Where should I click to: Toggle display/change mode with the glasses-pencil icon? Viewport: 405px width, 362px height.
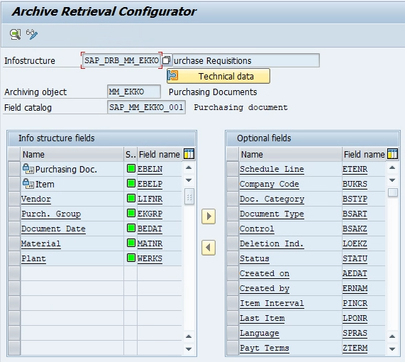pos(32,34)
